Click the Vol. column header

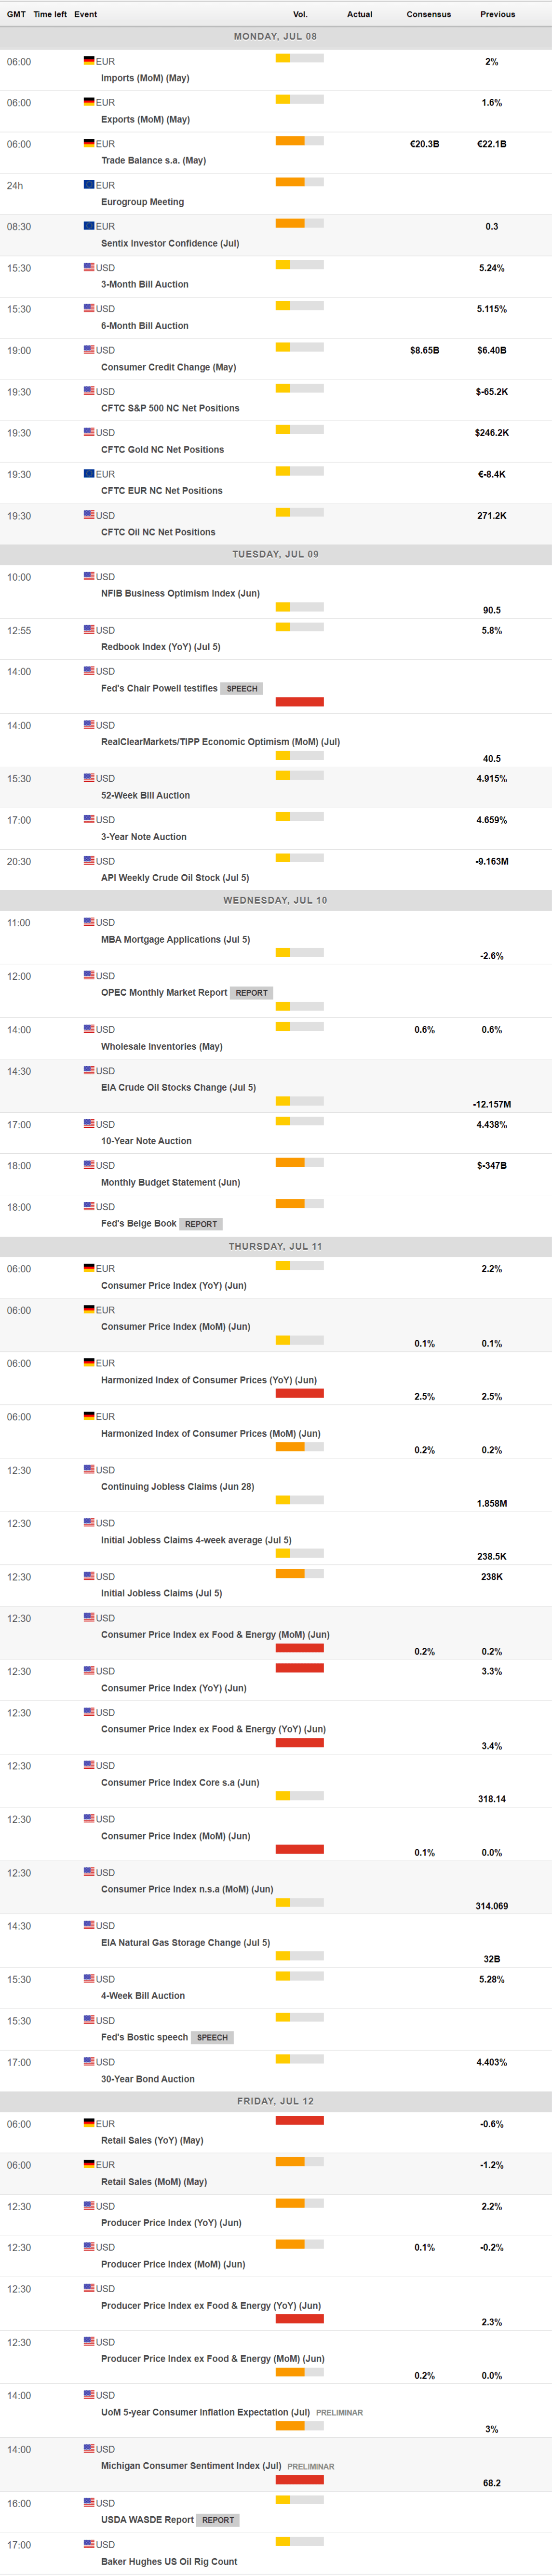click(x=300, y=14)
